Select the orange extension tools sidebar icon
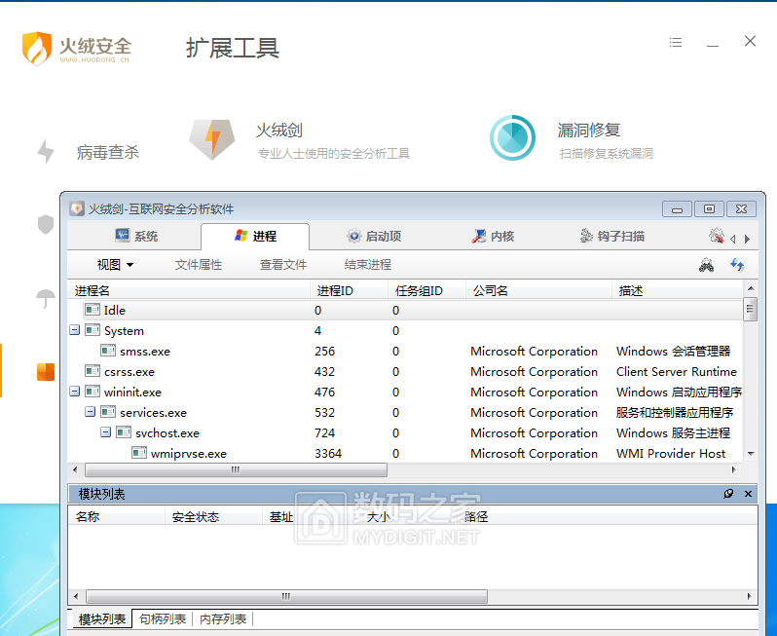This screenshot has height=636, width=777. (x=46, y=372)
